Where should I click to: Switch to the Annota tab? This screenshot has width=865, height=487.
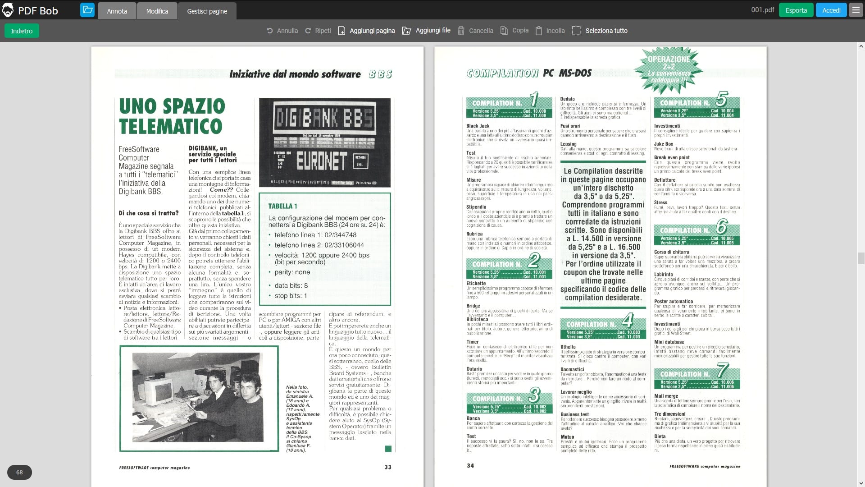[x=117, y=11]
